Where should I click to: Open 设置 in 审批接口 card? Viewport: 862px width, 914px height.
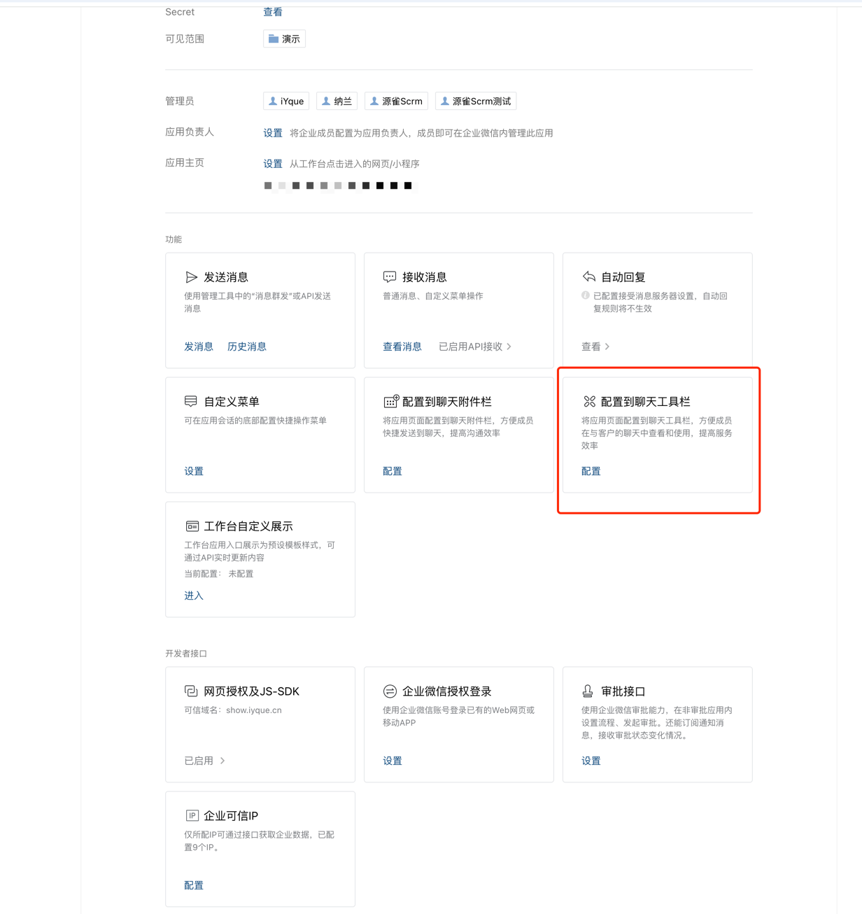pos(591,761)
